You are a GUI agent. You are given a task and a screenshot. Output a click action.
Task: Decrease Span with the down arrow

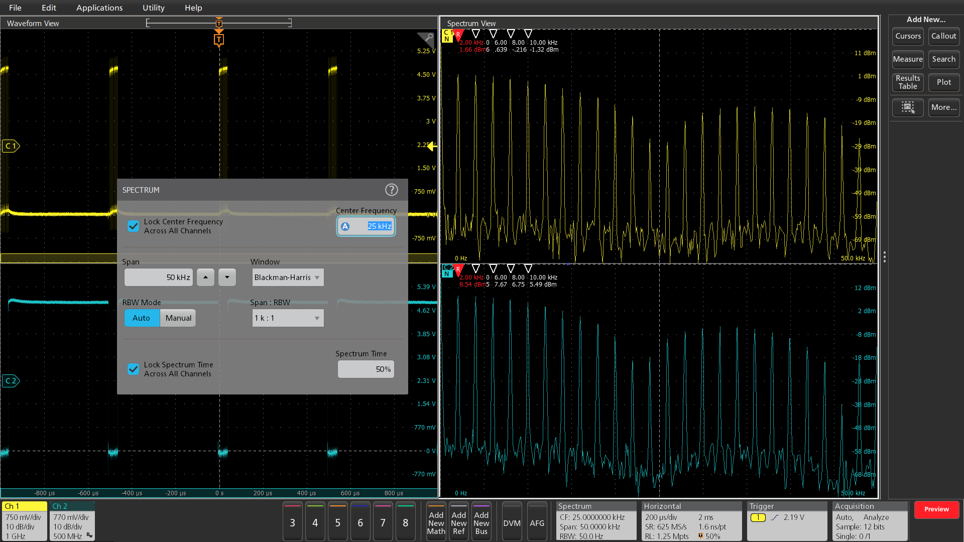tap(227, 277)
